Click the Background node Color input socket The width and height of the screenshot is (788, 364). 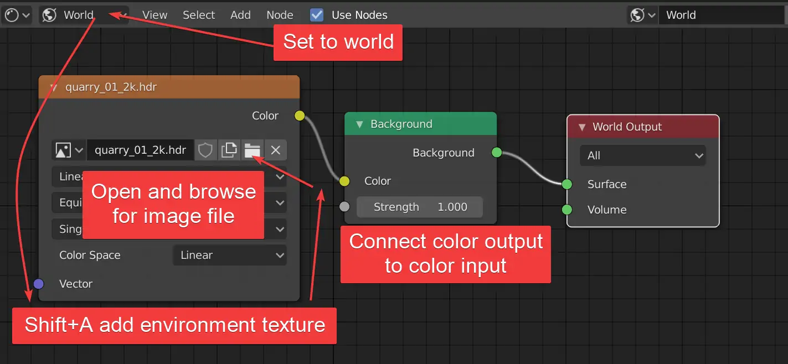pyautogui.click(x=344, y=181)
